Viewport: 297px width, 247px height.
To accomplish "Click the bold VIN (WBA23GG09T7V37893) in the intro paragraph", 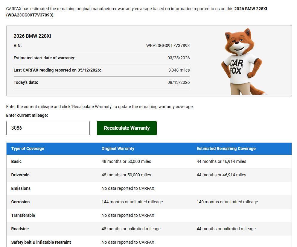I will click(30, 15).
